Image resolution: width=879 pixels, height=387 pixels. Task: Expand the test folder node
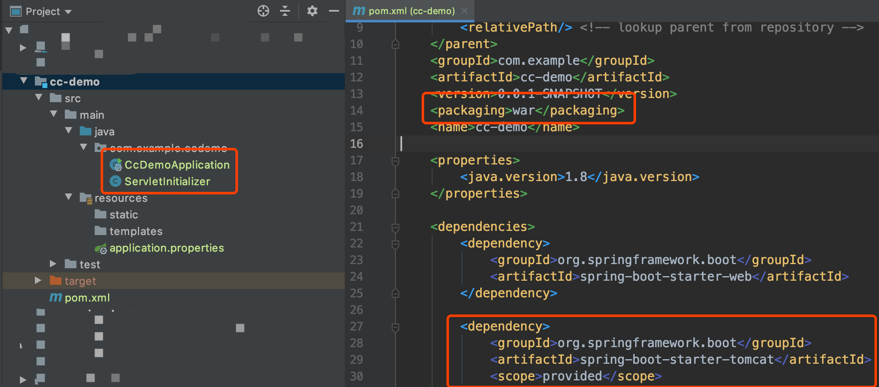tap(53, 264)
